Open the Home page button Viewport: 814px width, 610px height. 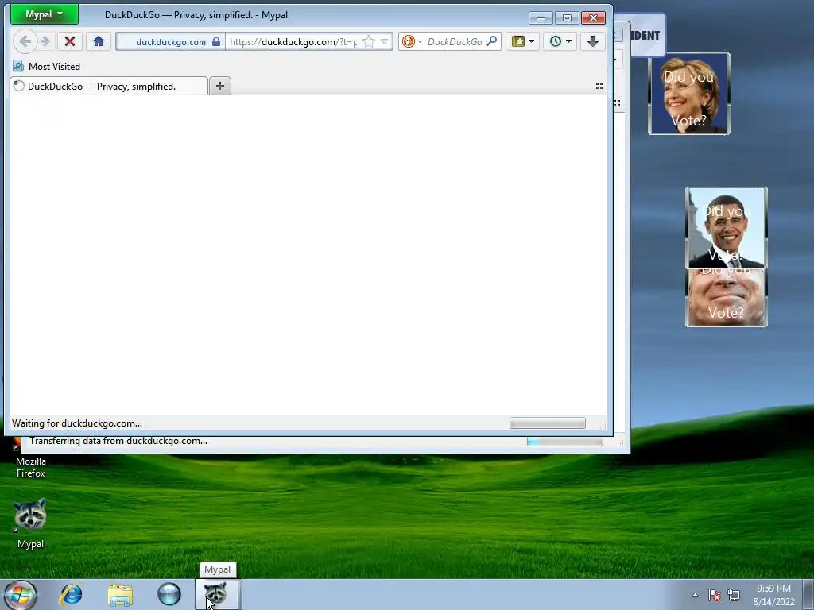click(99, 41)
